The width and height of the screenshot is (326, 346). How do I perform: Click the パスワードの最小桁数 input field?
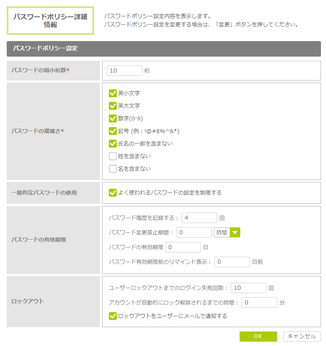click(124, 70)
